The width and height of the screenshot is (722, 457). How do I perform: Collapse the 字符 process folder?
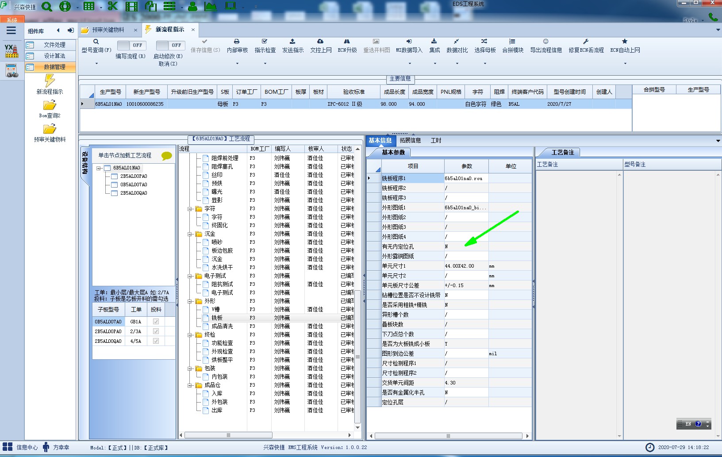tap(190, 209)
